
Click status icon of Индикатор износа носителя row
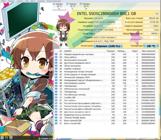(56, 115)
